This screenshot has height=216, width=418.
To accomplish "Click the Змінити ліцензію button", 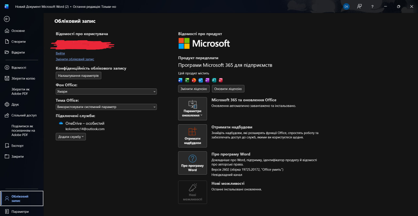I will [x=194, y=89].
